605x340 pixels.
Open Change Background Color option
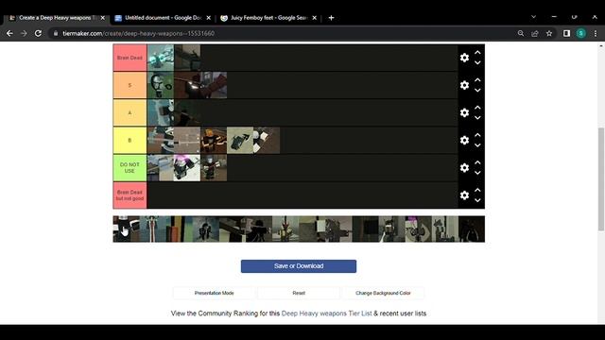(x=383, y=293)
